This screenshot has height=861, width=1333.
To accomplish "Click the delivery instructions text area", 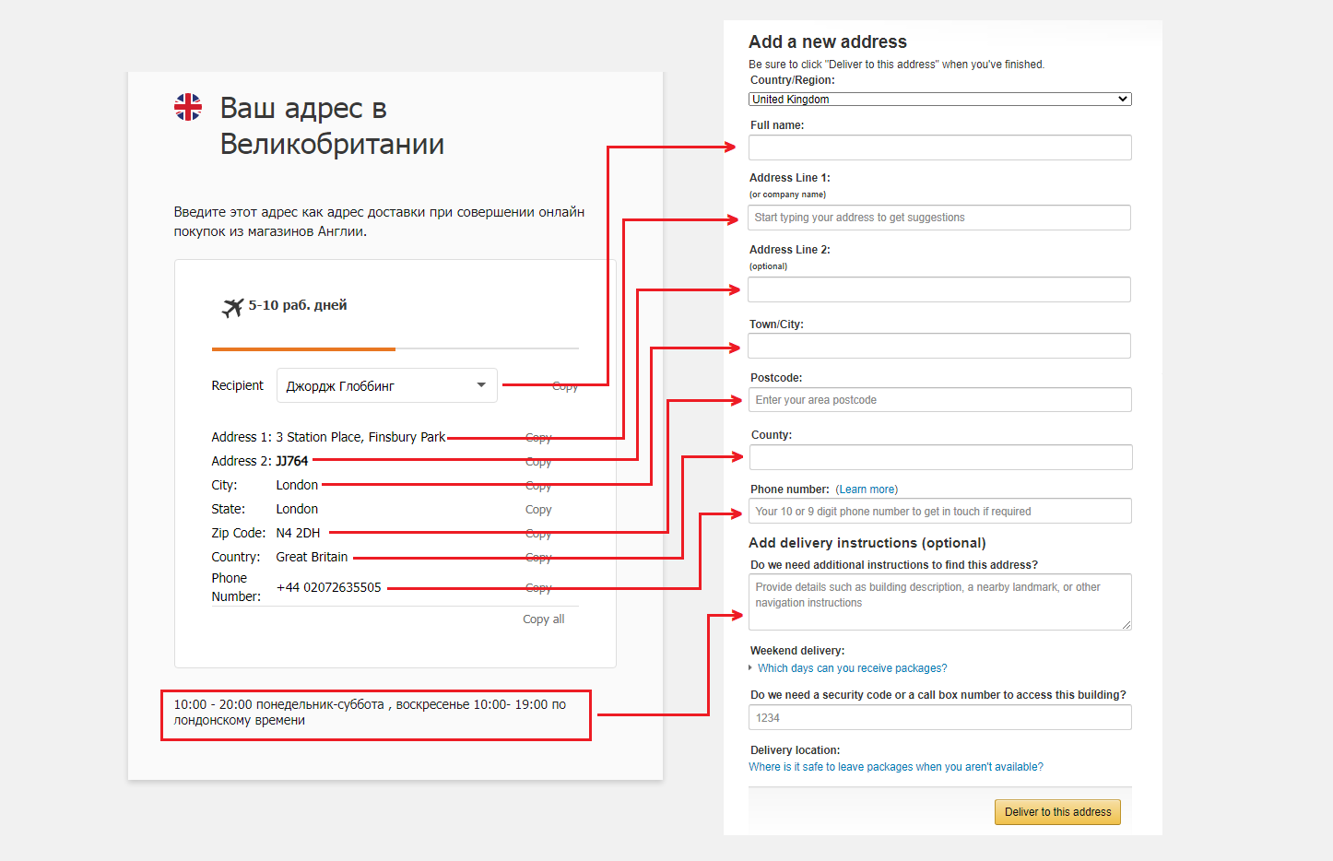I will point(939,602).
